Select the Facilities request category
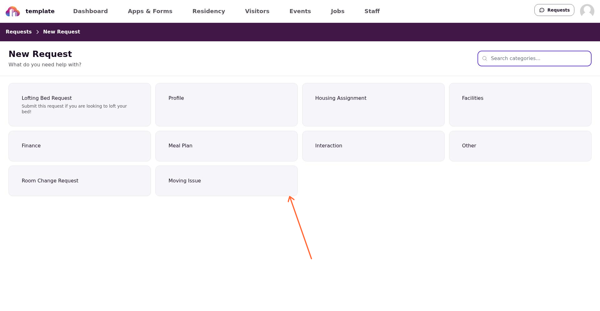Viewport: 600px width, 311px height. [x=520, y=105]
